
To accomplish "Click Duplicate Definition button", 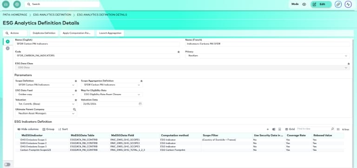I will [x=44, y=33].
